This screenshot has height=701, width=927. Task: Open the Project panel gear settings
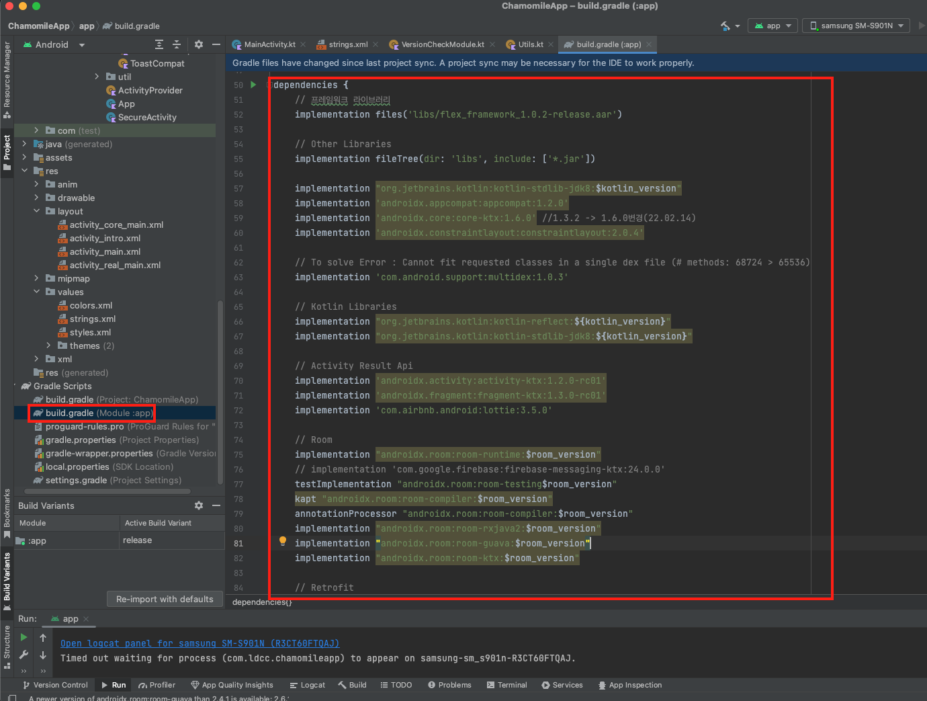click(x=199, y=44)
